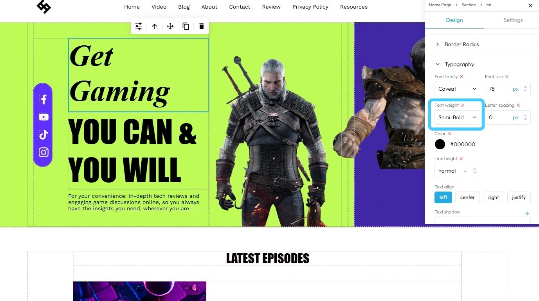Open the Privacy Policy link
This screenshot has width=539, height=301.
(310, 7)
